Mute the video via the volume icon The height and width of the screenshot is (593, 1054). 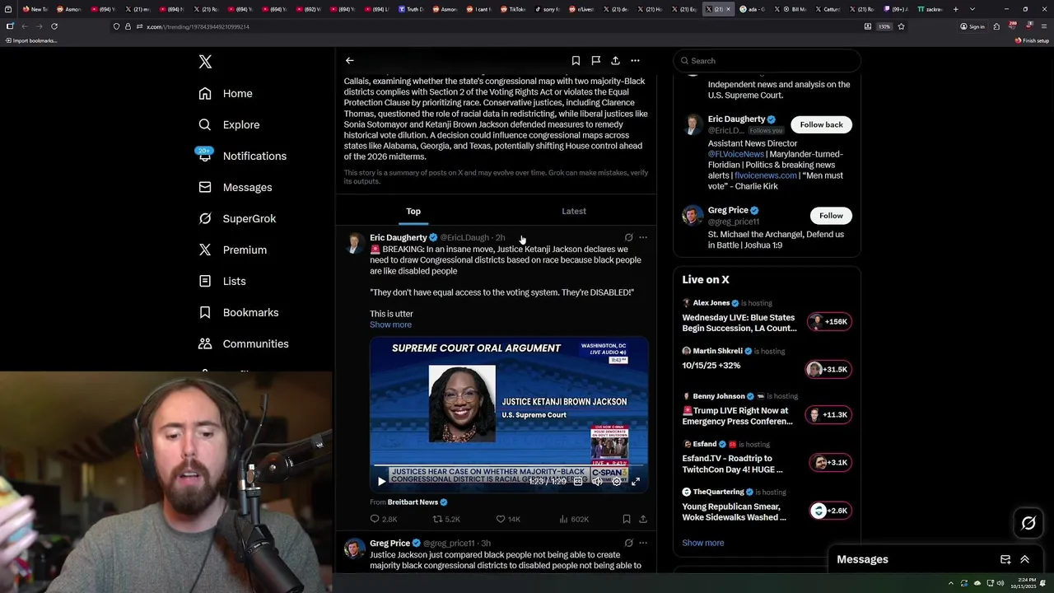[597, 481]
